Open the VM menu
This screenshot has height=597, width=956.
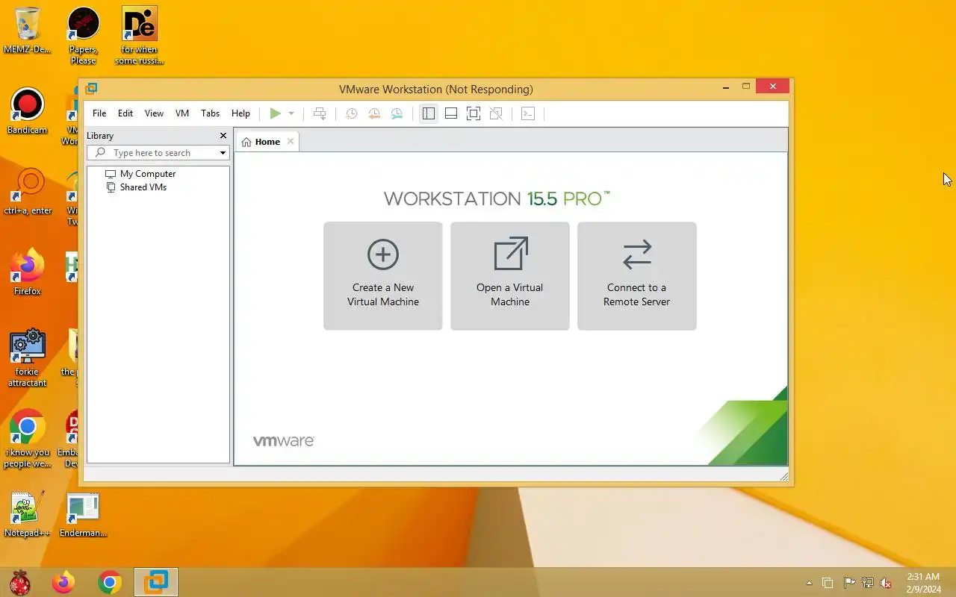[x=182, y=113]
